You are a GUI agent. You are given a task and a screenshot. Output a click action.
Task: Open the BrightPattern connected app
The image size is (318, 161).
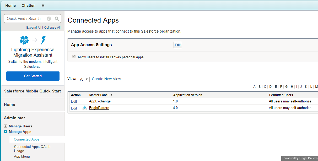point(99,108)
